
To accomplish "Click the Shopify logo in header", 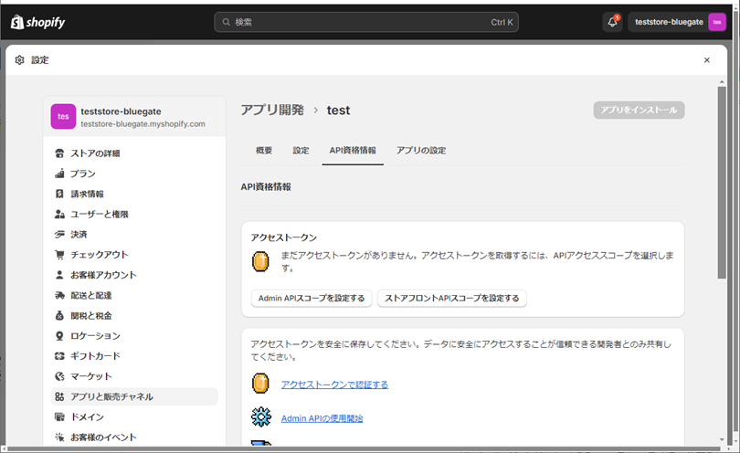I will (37, 22).
